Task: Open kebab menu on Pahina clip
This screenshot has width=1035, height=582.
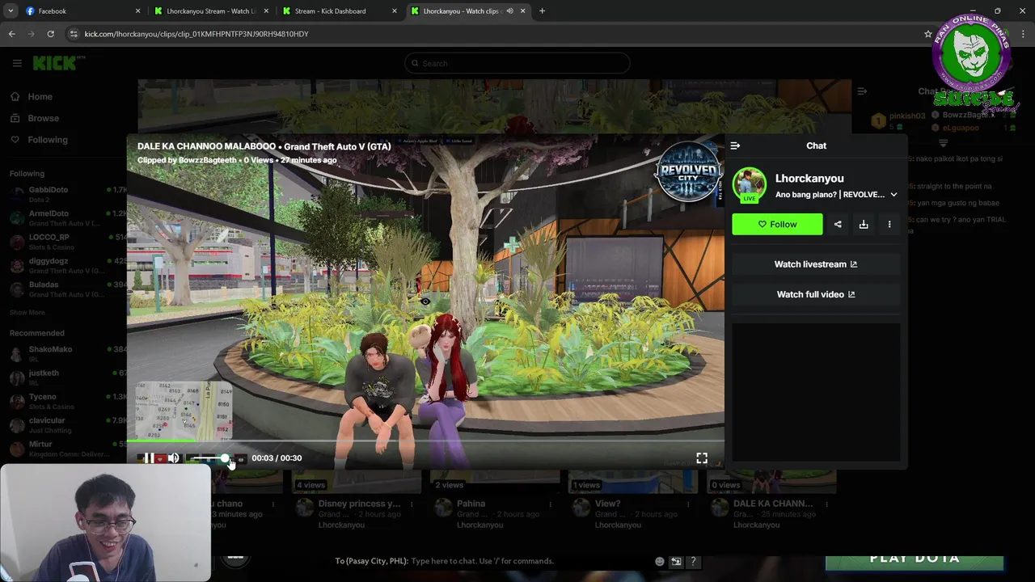Action: pos(550,504)
